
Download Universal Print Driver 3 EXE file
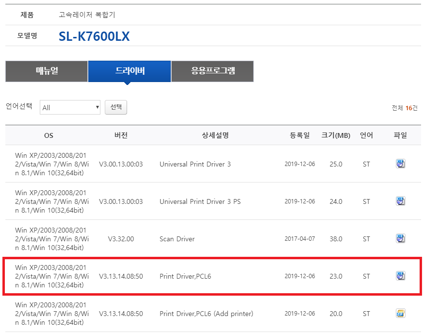400,164
